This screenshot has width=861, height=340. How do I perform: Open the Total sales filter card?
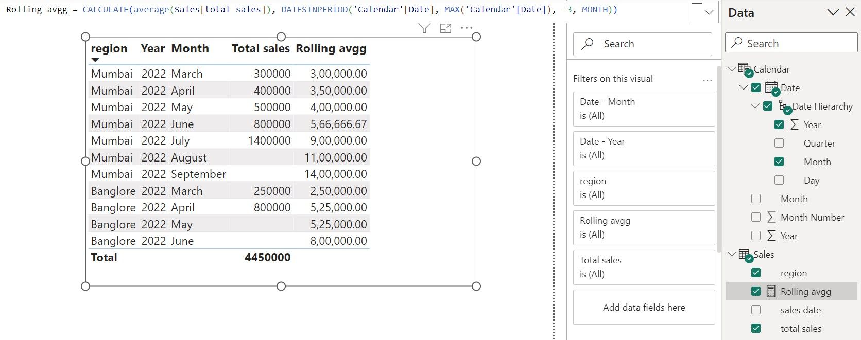[x=644, y=267]
